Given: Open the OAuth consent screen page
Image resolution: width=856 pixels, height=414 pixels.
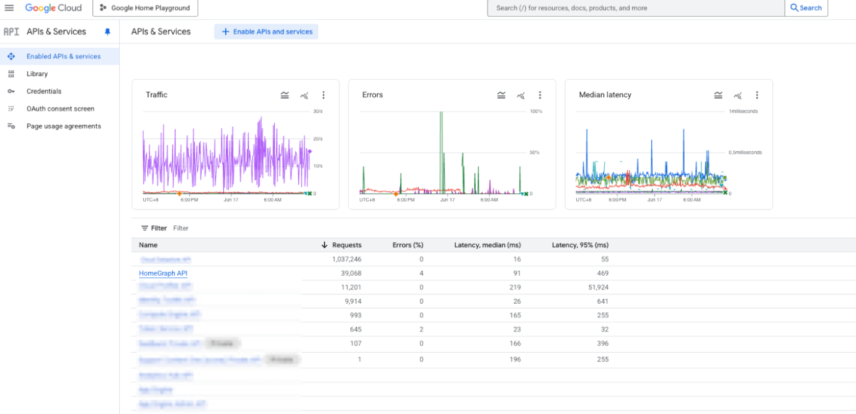Looking at the screenshot, I should tap(60, 108).
